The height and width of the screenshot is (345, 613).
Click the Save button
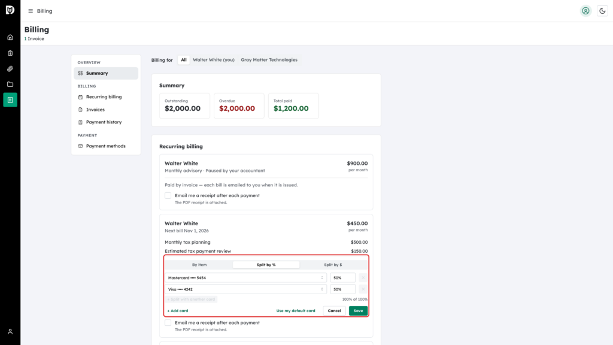pos(358,311)
